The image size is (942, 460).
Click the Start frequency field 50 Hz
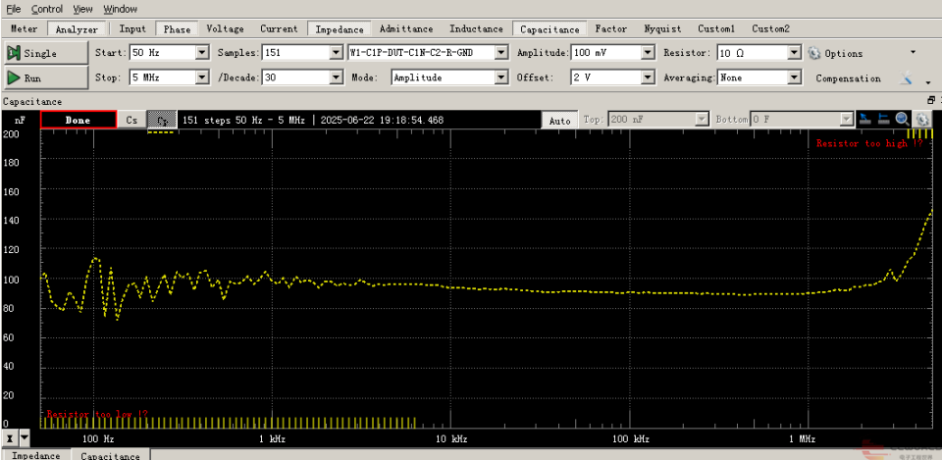(162, 53)
